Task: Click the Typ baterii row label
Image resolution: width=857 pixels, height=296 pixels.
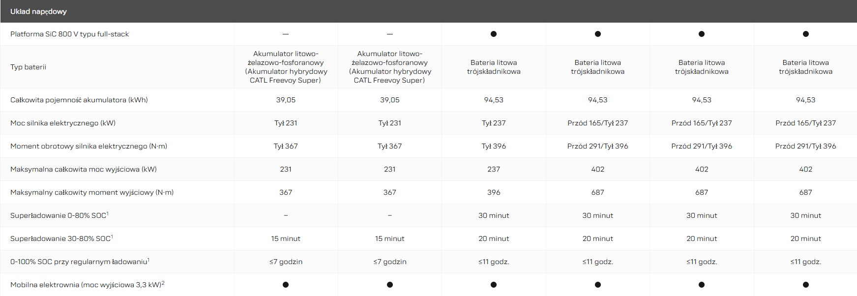Action: click(x=28, y=67)
